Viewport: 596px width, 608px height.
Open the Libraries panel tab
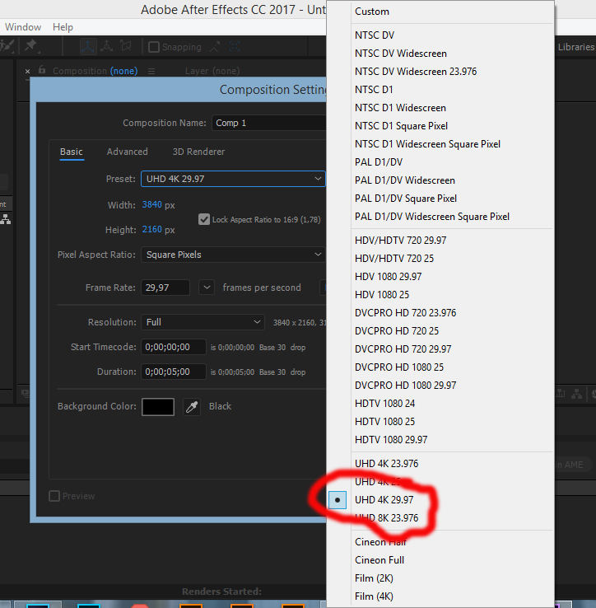pyautogui.click(x=576, y=47)
